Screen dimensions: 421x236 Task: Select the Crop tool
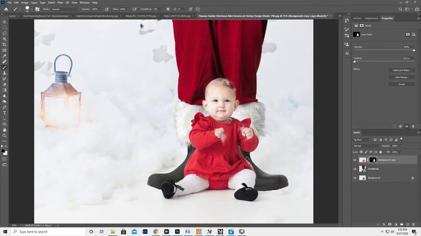click(5, 45)
